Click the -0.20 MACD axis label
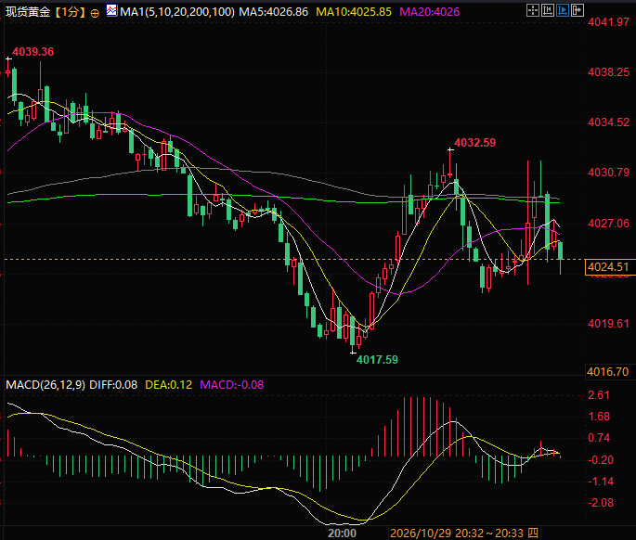 601,460
